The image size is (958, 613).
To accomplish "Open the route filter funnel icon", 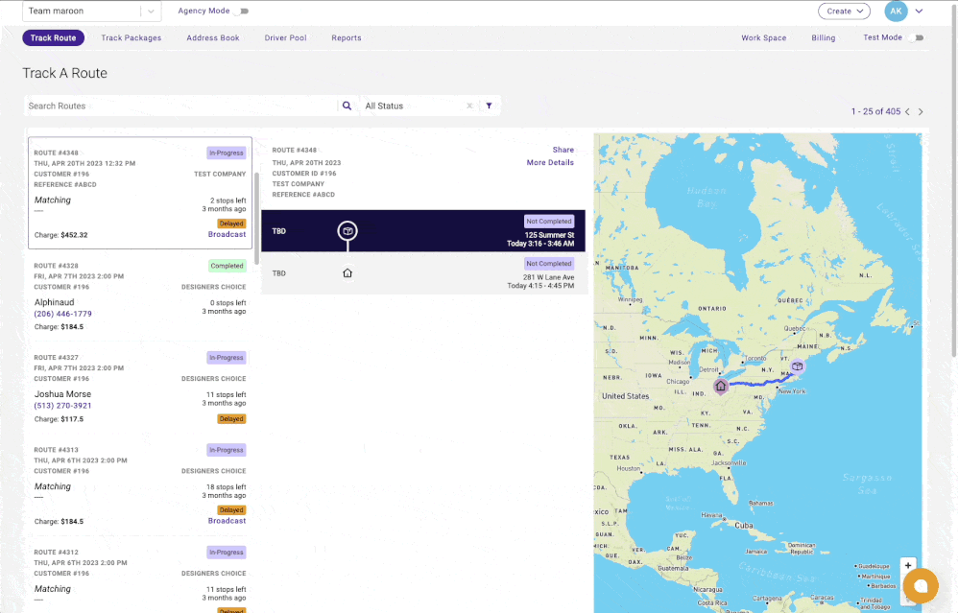I will pyautogui.click(x=489, y=106).
